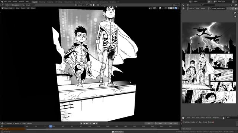Toggle snapping magnet icon
The width and height of the screenshot is (238, 133).
(x=91, y=5)
